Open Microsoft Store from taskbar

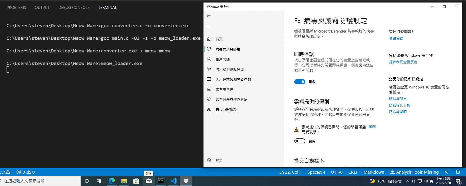tap(136, 181)
